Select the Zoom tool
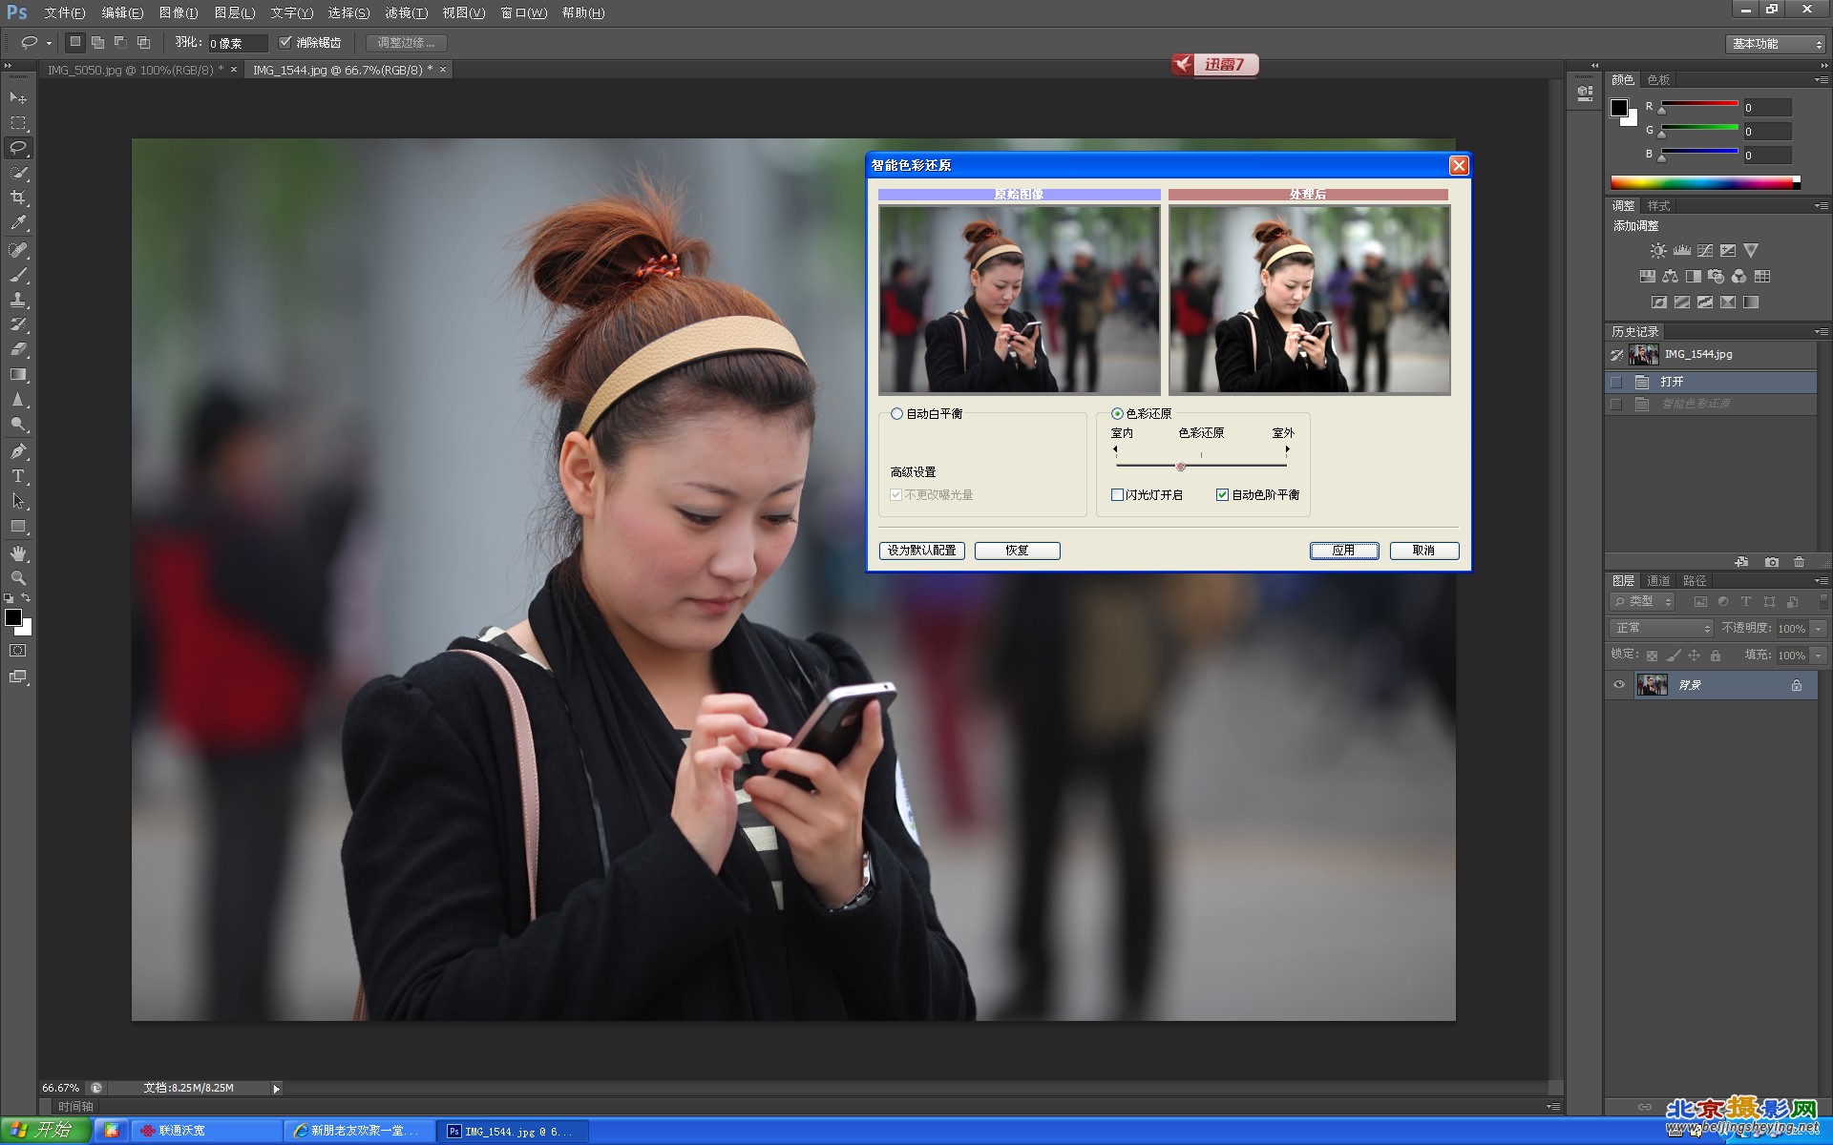This screenshot has height=1145, width=1833. (x=18, y=578)
